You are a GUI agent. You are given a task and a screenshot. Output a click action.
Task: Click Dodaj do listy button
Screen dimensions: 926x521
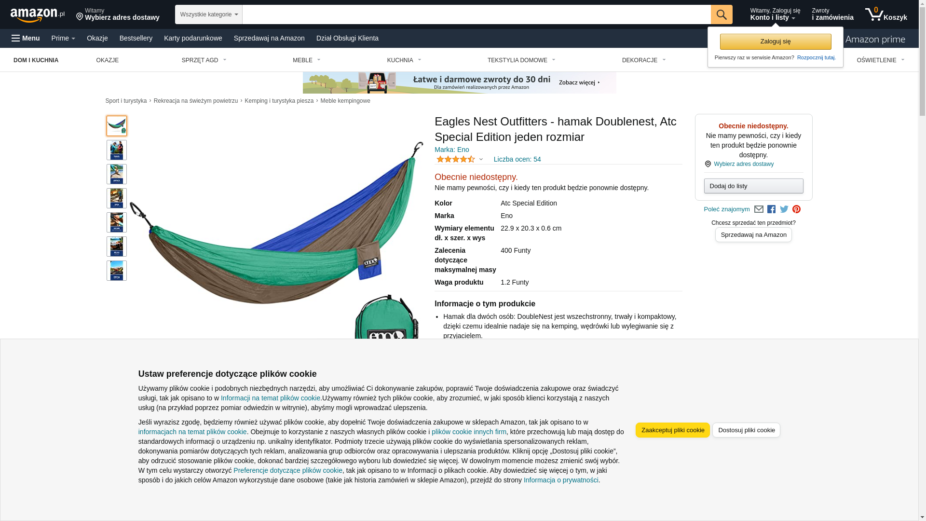point(753,186)
